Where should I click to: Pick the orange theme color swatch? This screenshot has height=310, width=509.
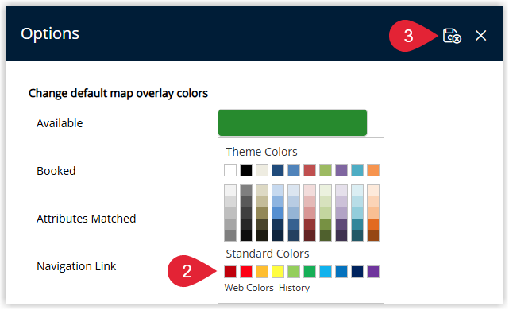[373, 170]
